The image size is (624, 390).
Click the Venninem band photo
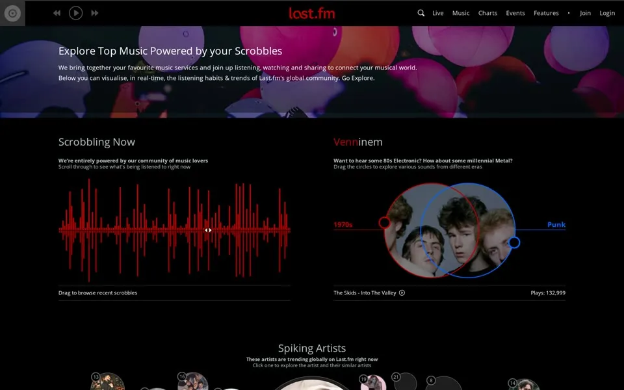coord(450,230)
